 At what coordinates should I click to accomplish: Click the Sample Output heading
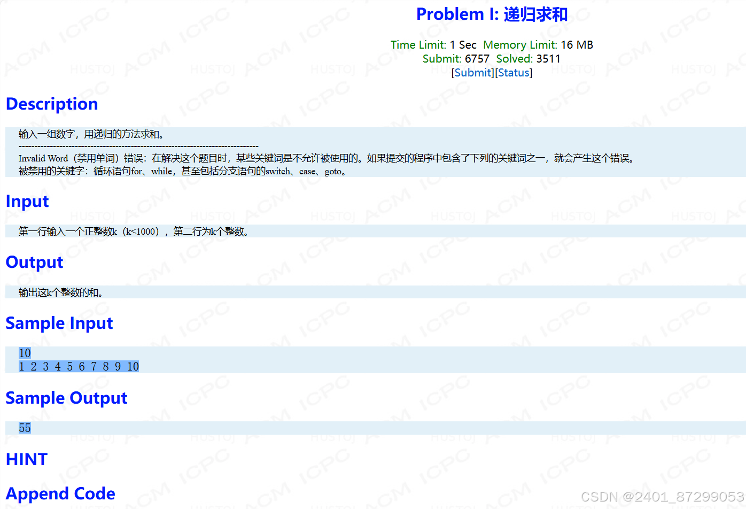coord(66,398)
